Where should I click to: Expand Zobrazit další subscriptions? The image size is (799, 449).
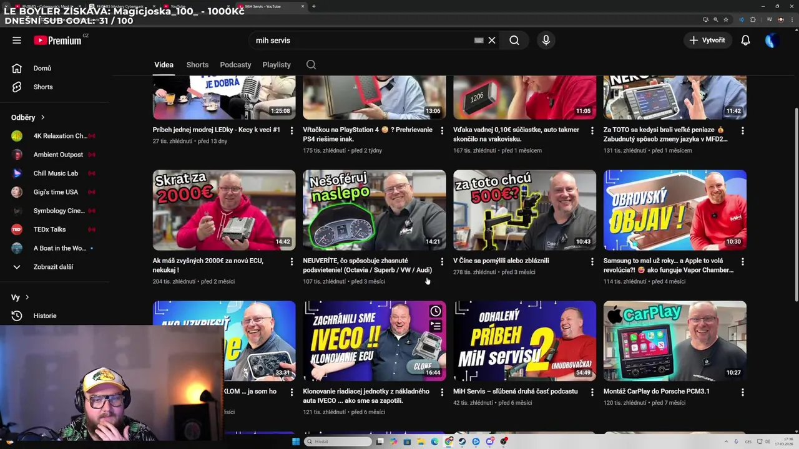pos(54,267)
